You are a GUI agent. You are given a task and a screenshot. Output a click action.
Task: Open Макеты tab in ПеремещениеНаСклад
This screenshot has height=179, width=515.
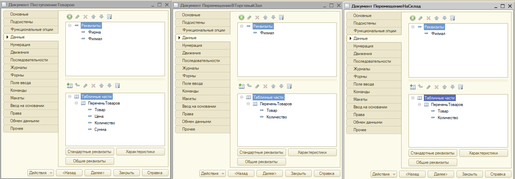[374, 99]
